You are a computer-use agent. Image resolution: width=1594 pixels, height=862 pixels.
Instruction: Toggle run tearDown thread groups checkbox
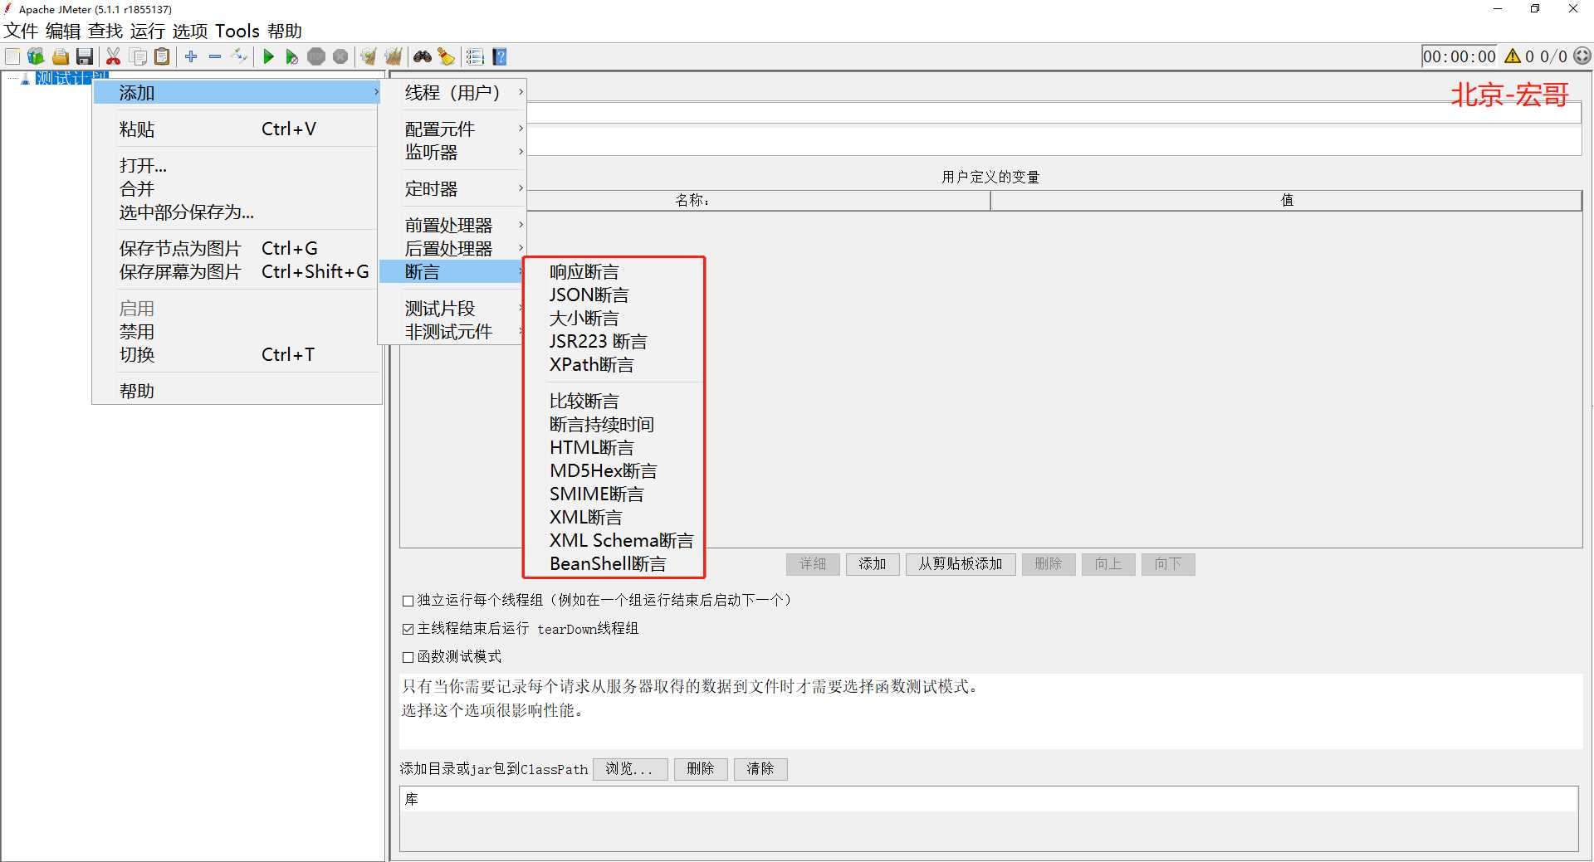(408, 629)
